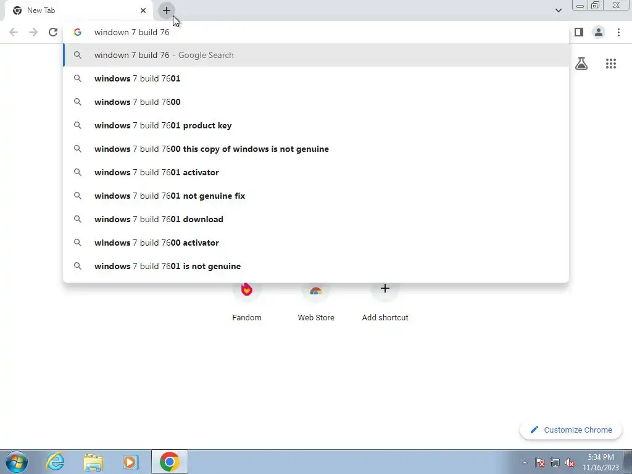Open the Google apps grid
This screenshot has height=474, width=632.
pyautogui.click(x=611, y=64)
